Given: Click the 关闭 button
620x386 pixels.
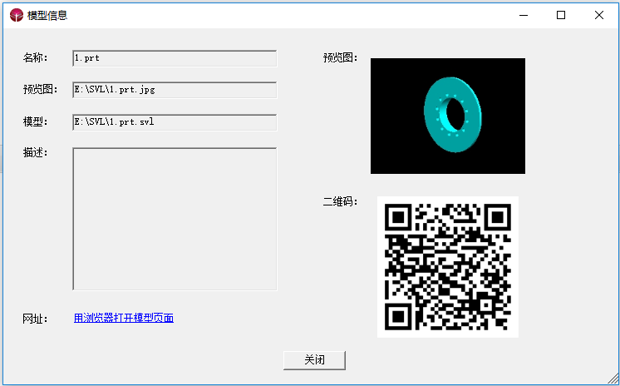Looking at the screenshot, I should (x=314, y=360).
